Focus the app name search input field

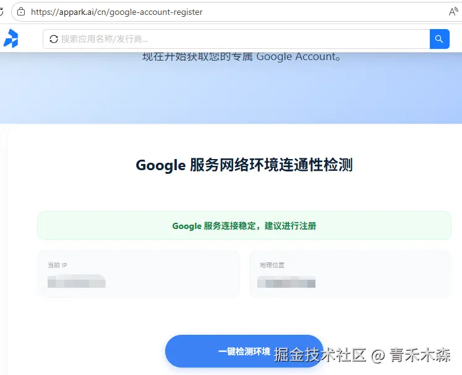tap(236, 39)
